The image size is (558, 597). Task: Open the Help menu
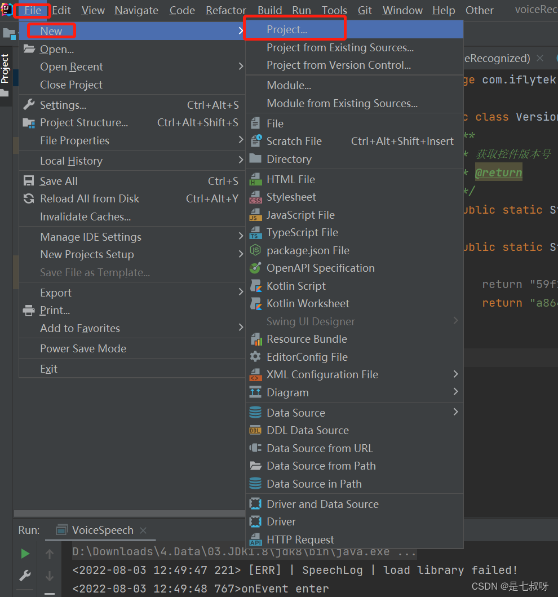click(x=444, y=10)
